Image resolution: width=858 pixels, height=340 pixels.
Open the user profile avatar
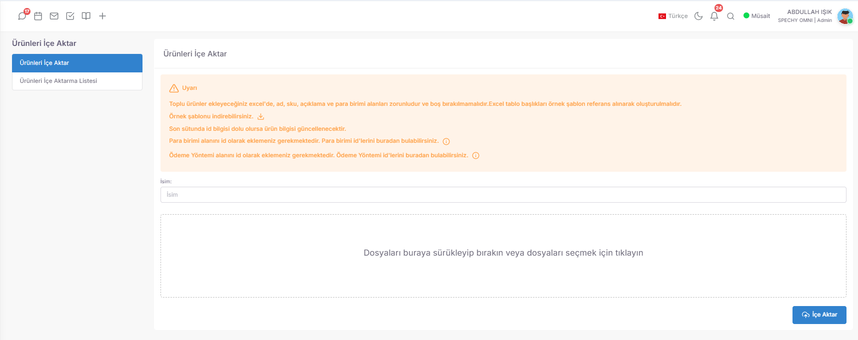pos(845,16)
